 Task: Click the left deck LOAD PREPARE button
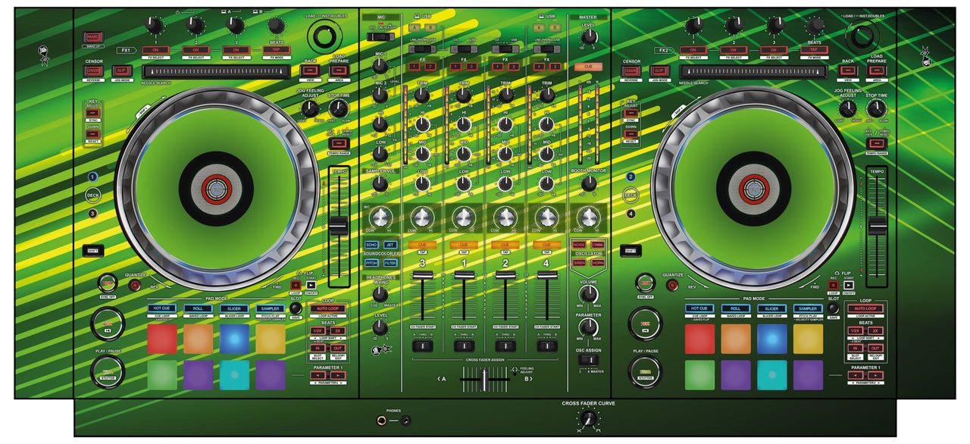(339, 70)
